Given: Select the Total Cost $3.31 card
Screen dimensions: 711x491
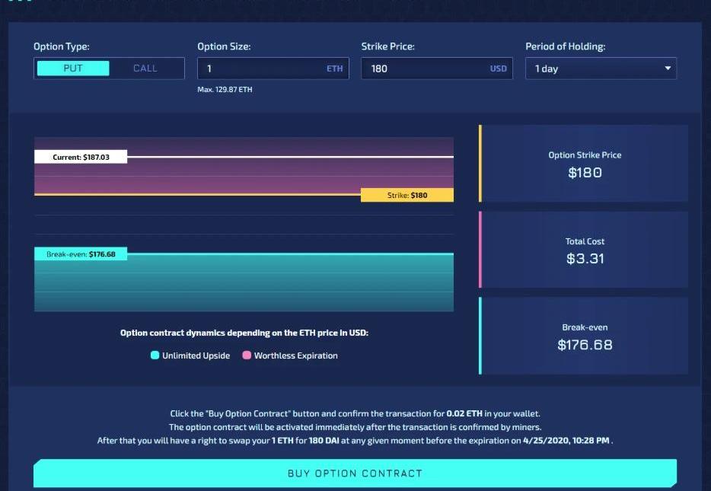Looking at the screenshot, I should coord(584,250).
